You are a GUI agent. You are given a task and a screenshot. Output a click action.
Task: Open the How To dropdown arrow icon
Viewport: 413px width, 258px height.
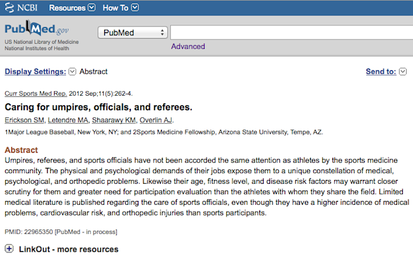pos(135,8)
